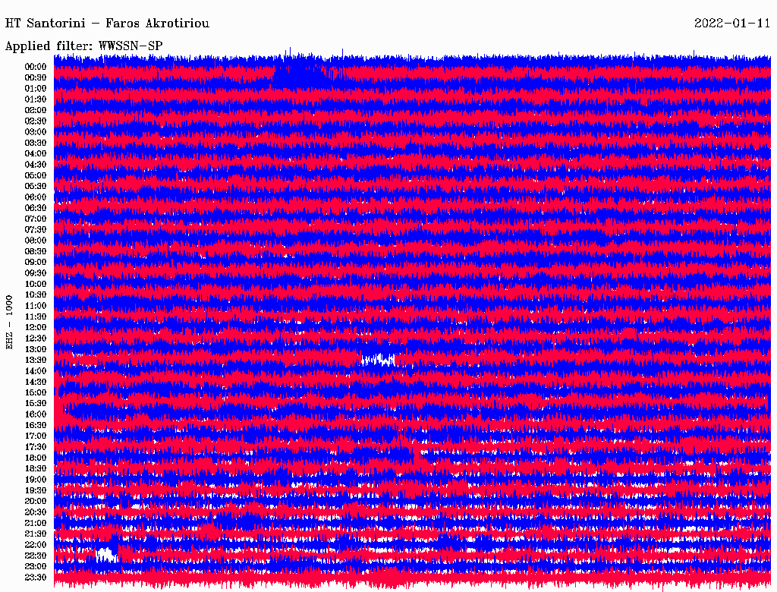Click the 09:30 time label
This screenshot has height=592, width=777.
(x=36, y=273)
